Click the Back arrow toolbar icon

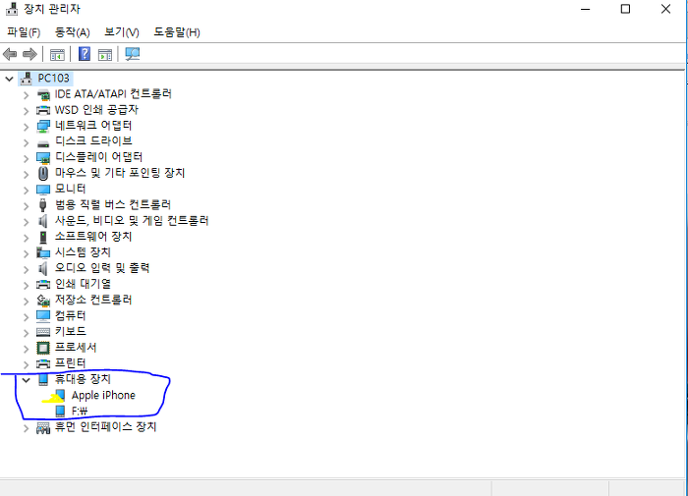10,54
